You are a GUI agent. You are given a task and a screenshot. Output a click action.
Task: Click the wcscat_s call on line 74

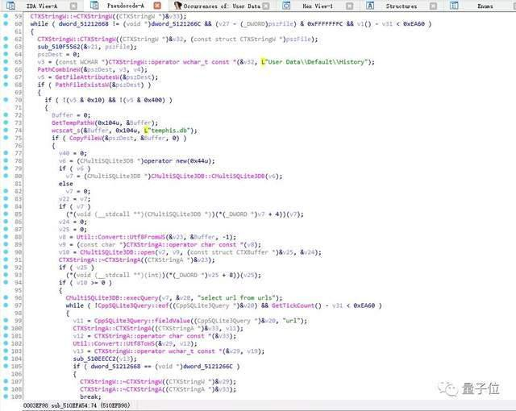64,131
